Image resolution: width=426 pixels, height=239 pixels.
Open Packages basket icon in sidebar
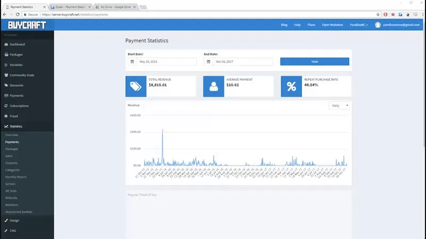click(x=6, y=55)
